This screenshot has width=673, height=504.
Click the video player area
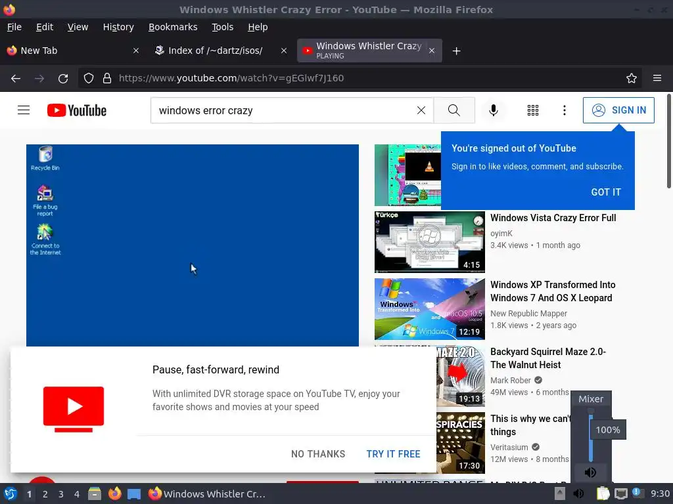(193, 245)
